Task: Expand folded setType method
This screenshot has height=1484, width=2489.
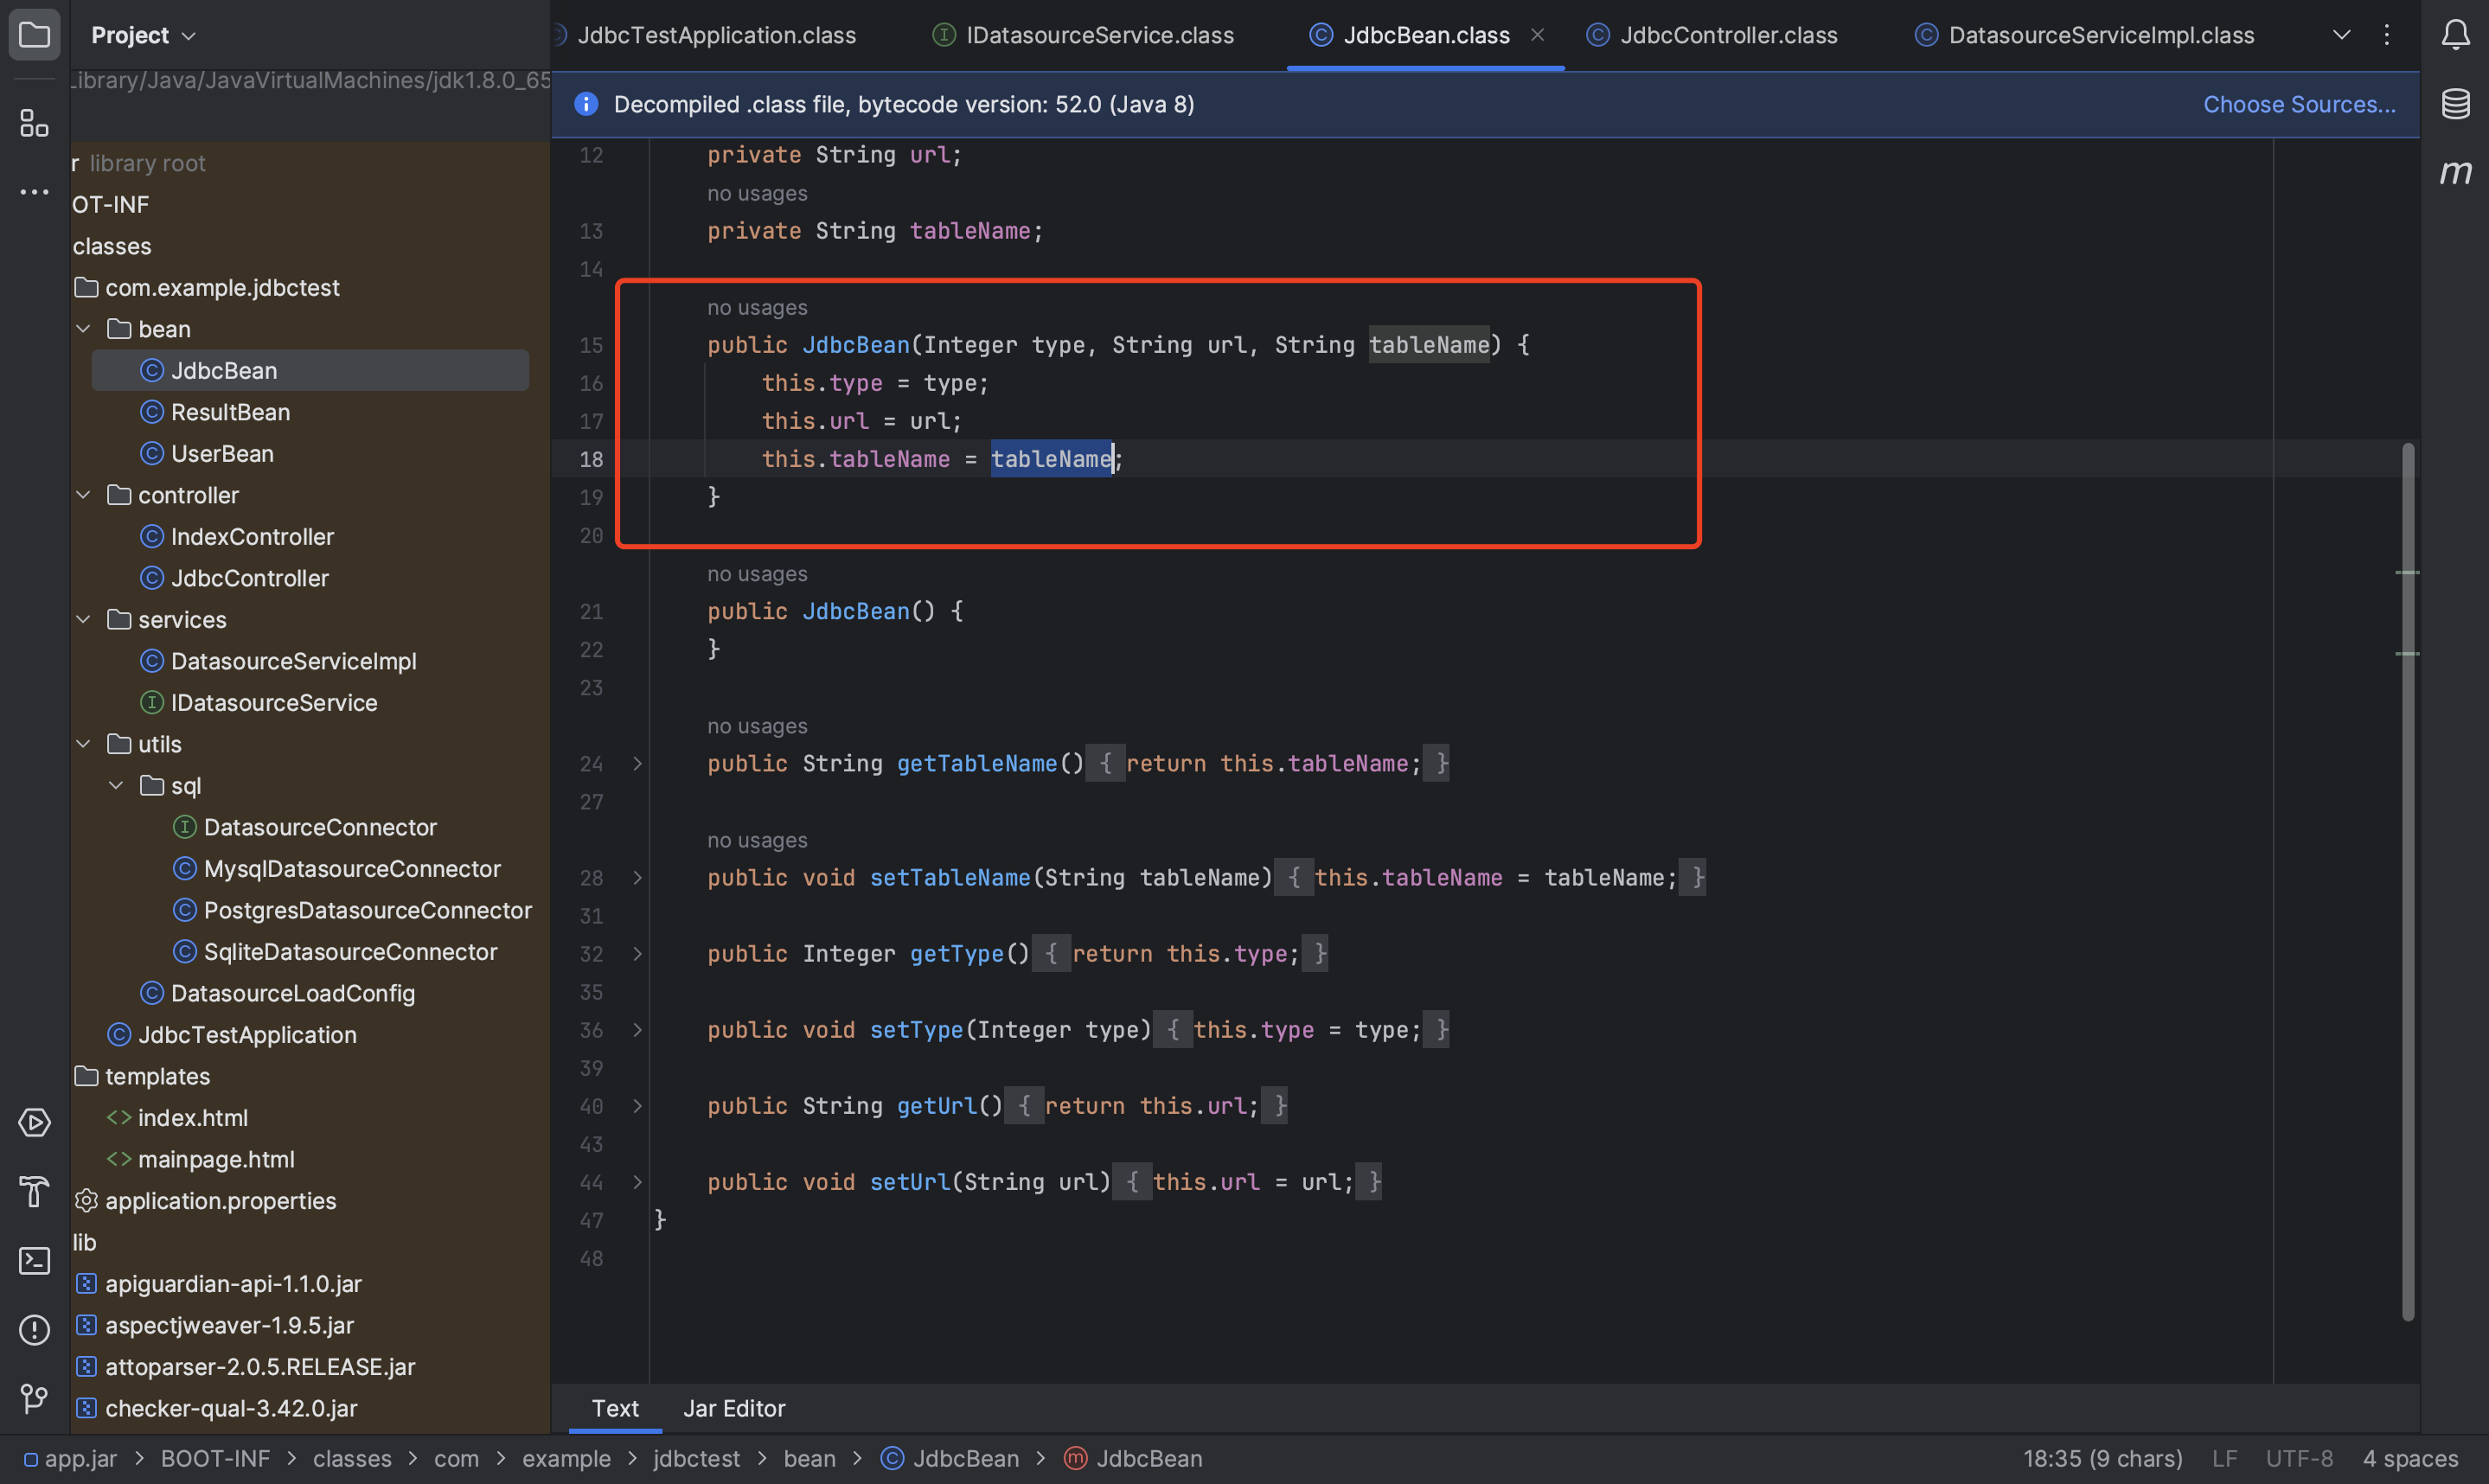Action: [x=637, y=1030]
